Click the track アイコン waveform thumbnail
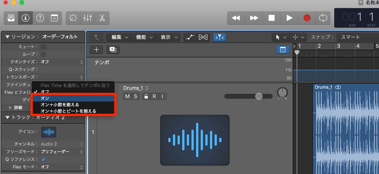The height and width of the screenshot is (174, 379). click(x=49, y=132)
